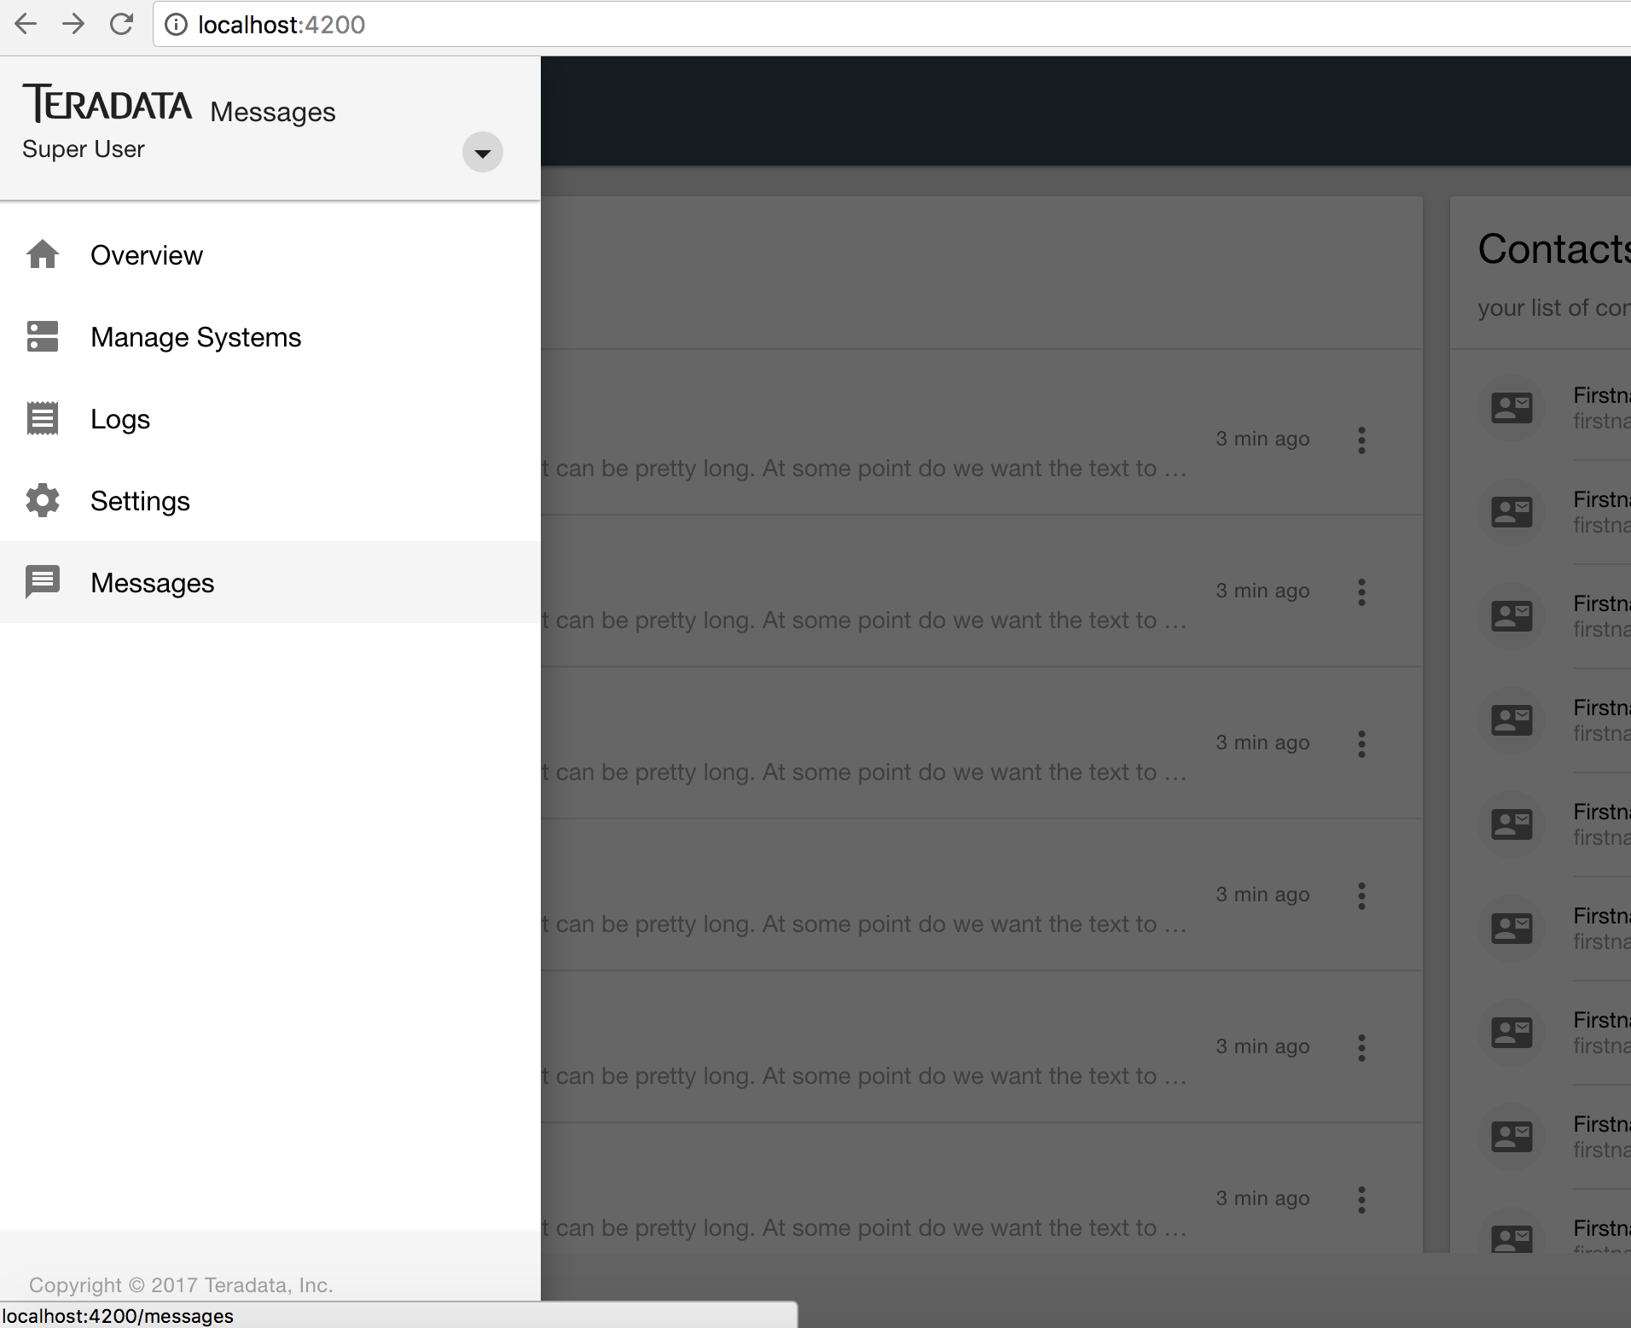The width and height of the screenshot is (1631, 1328).
Task: Click the Overview home icon
Action: (43, 254)
